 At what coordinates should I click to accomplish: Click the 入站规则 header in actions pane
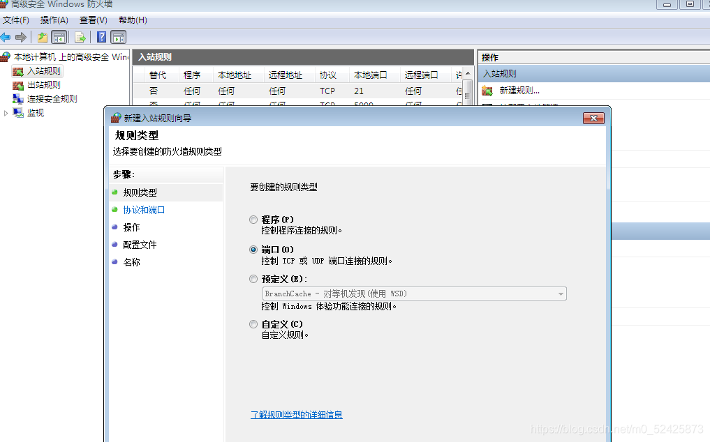(x=594, y=74)
